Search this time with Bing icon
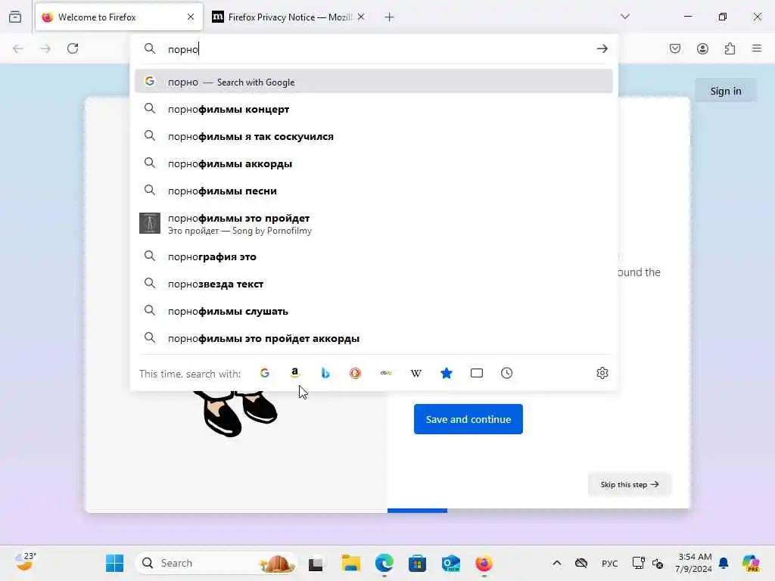 [325, 373]
